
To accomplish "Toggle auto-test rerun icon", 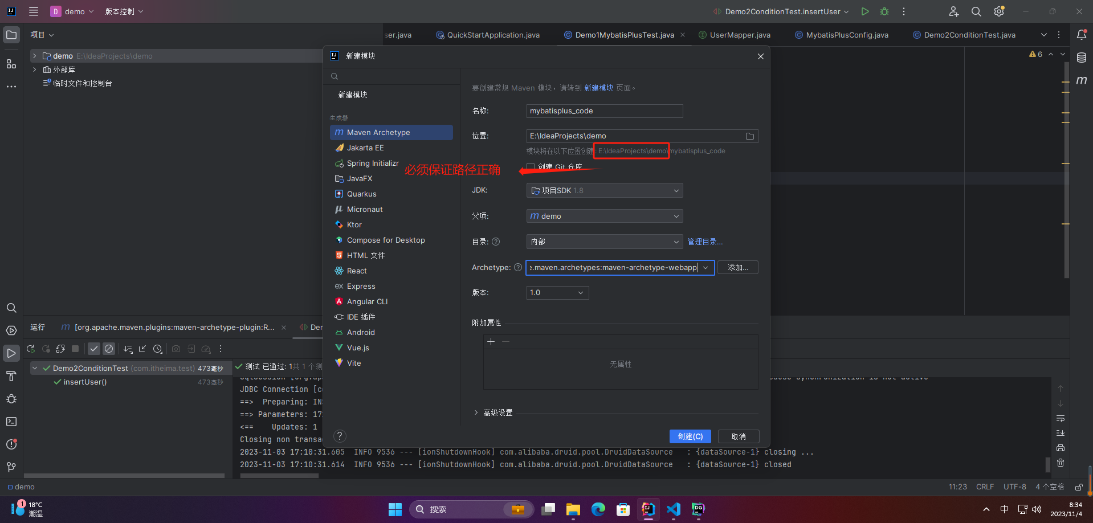I will click(60, 349).
